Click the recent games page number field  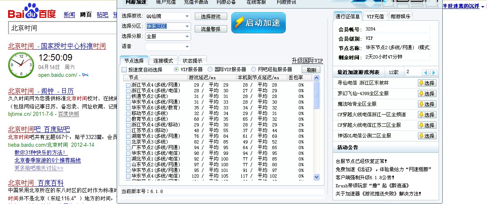412,72
